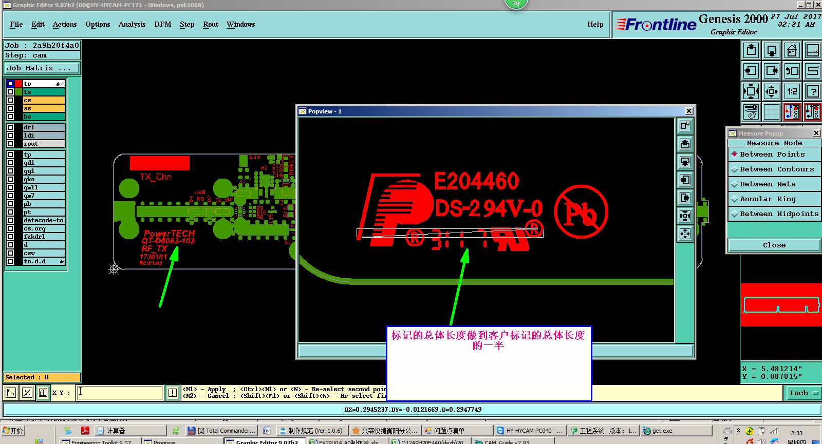
Task: Open the Help menu
Action: tap(595, 24)
